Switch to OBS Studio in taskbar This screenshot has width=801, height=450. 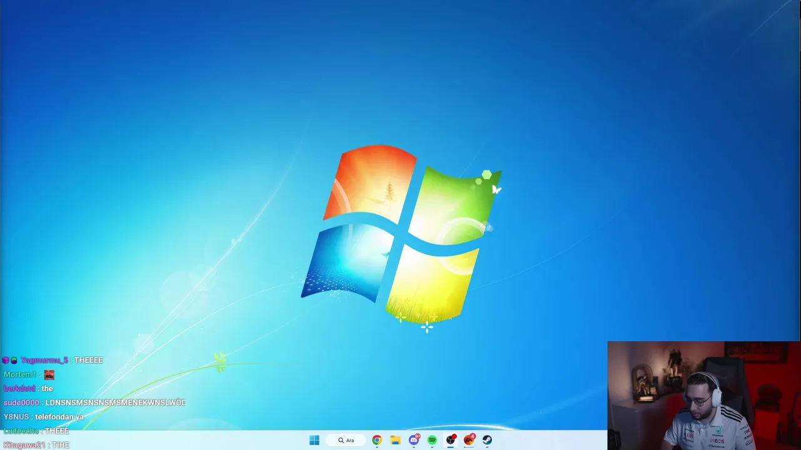[451, 440]
